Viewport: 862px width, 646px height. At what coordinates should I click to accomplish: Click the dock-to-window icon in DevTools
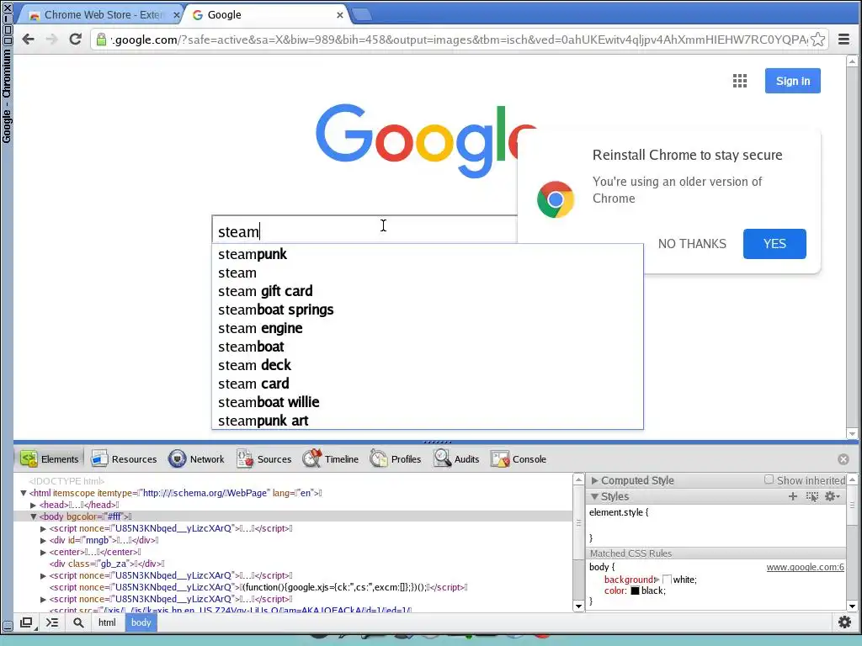pos(26,622)
